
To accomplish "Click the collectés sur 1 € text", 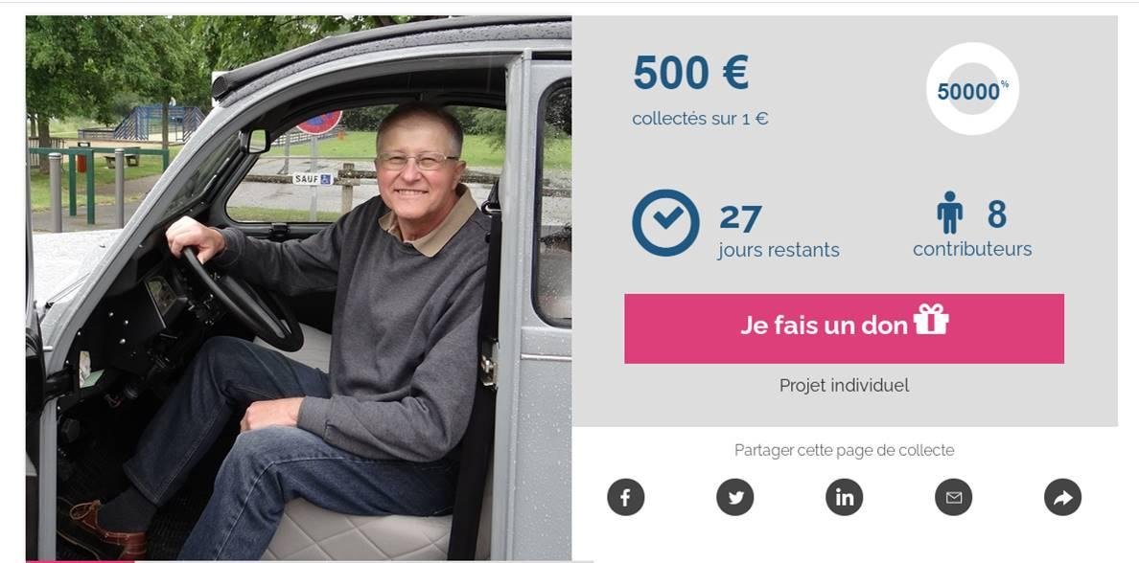I will (700, 119).
